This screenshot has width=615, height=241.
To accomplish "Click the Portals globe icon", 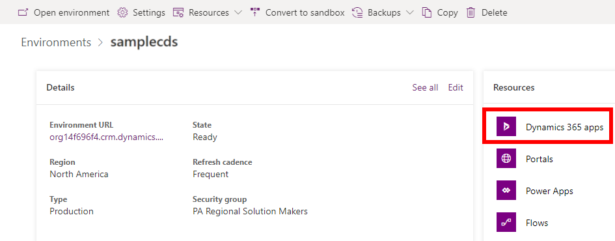I will click(x=506, y=158).
